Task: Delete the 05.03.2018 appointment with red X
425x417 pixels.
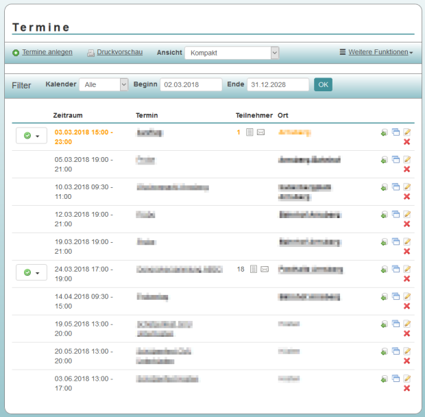Action: coord(406,169)
